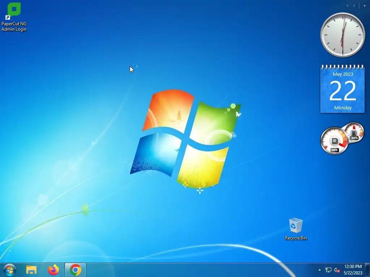Open the network status tray icon
The width and height of the screenshot is (370, 277).
coord(328,270)
